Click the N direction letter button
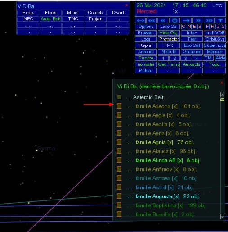 189,27
